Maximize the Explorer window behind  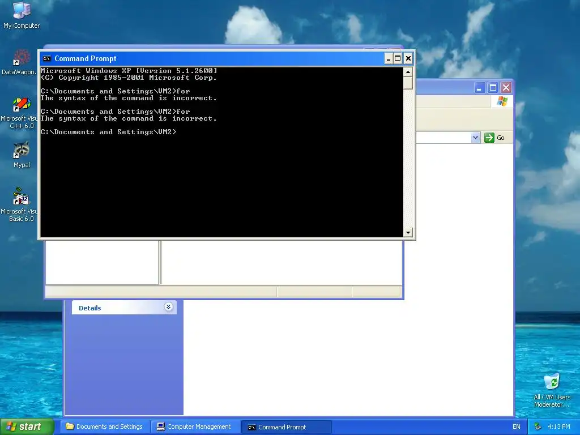(493, 88)
